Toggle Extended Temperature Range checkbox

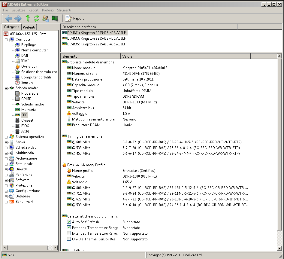click(69, 227)
